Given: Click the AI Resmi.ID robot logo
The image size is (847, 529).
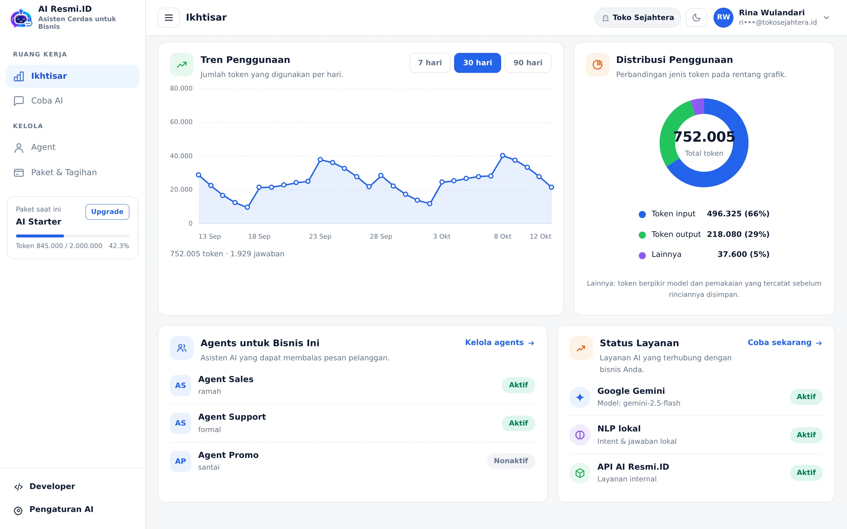Looking at the screenshot, I should 21,18.
